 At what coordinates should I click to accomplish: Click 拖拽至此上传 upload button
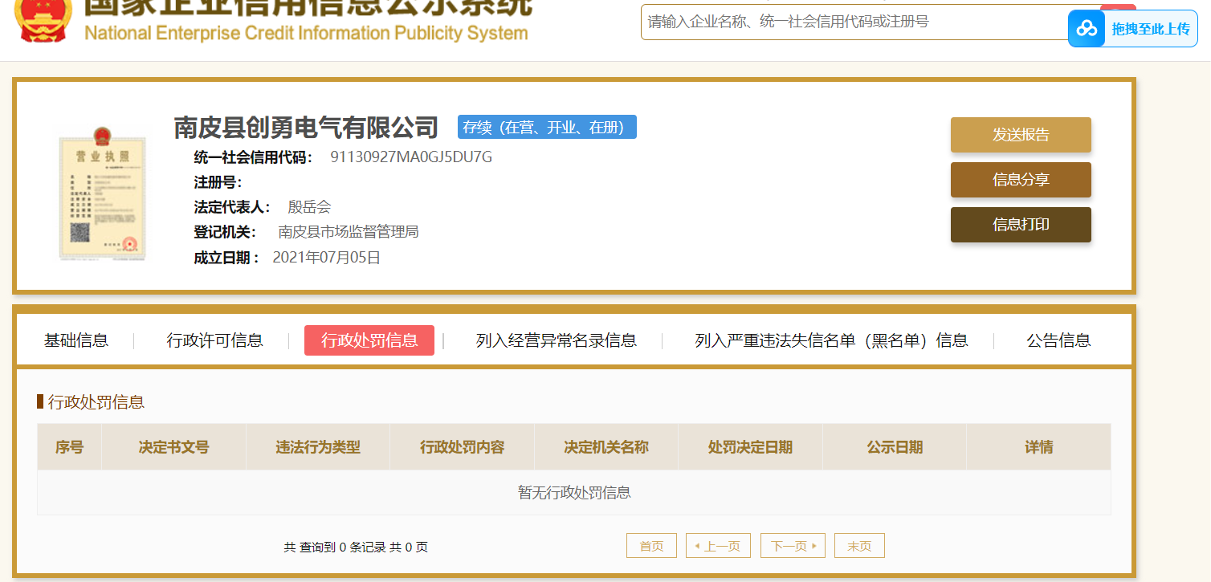pos(1133,29)
